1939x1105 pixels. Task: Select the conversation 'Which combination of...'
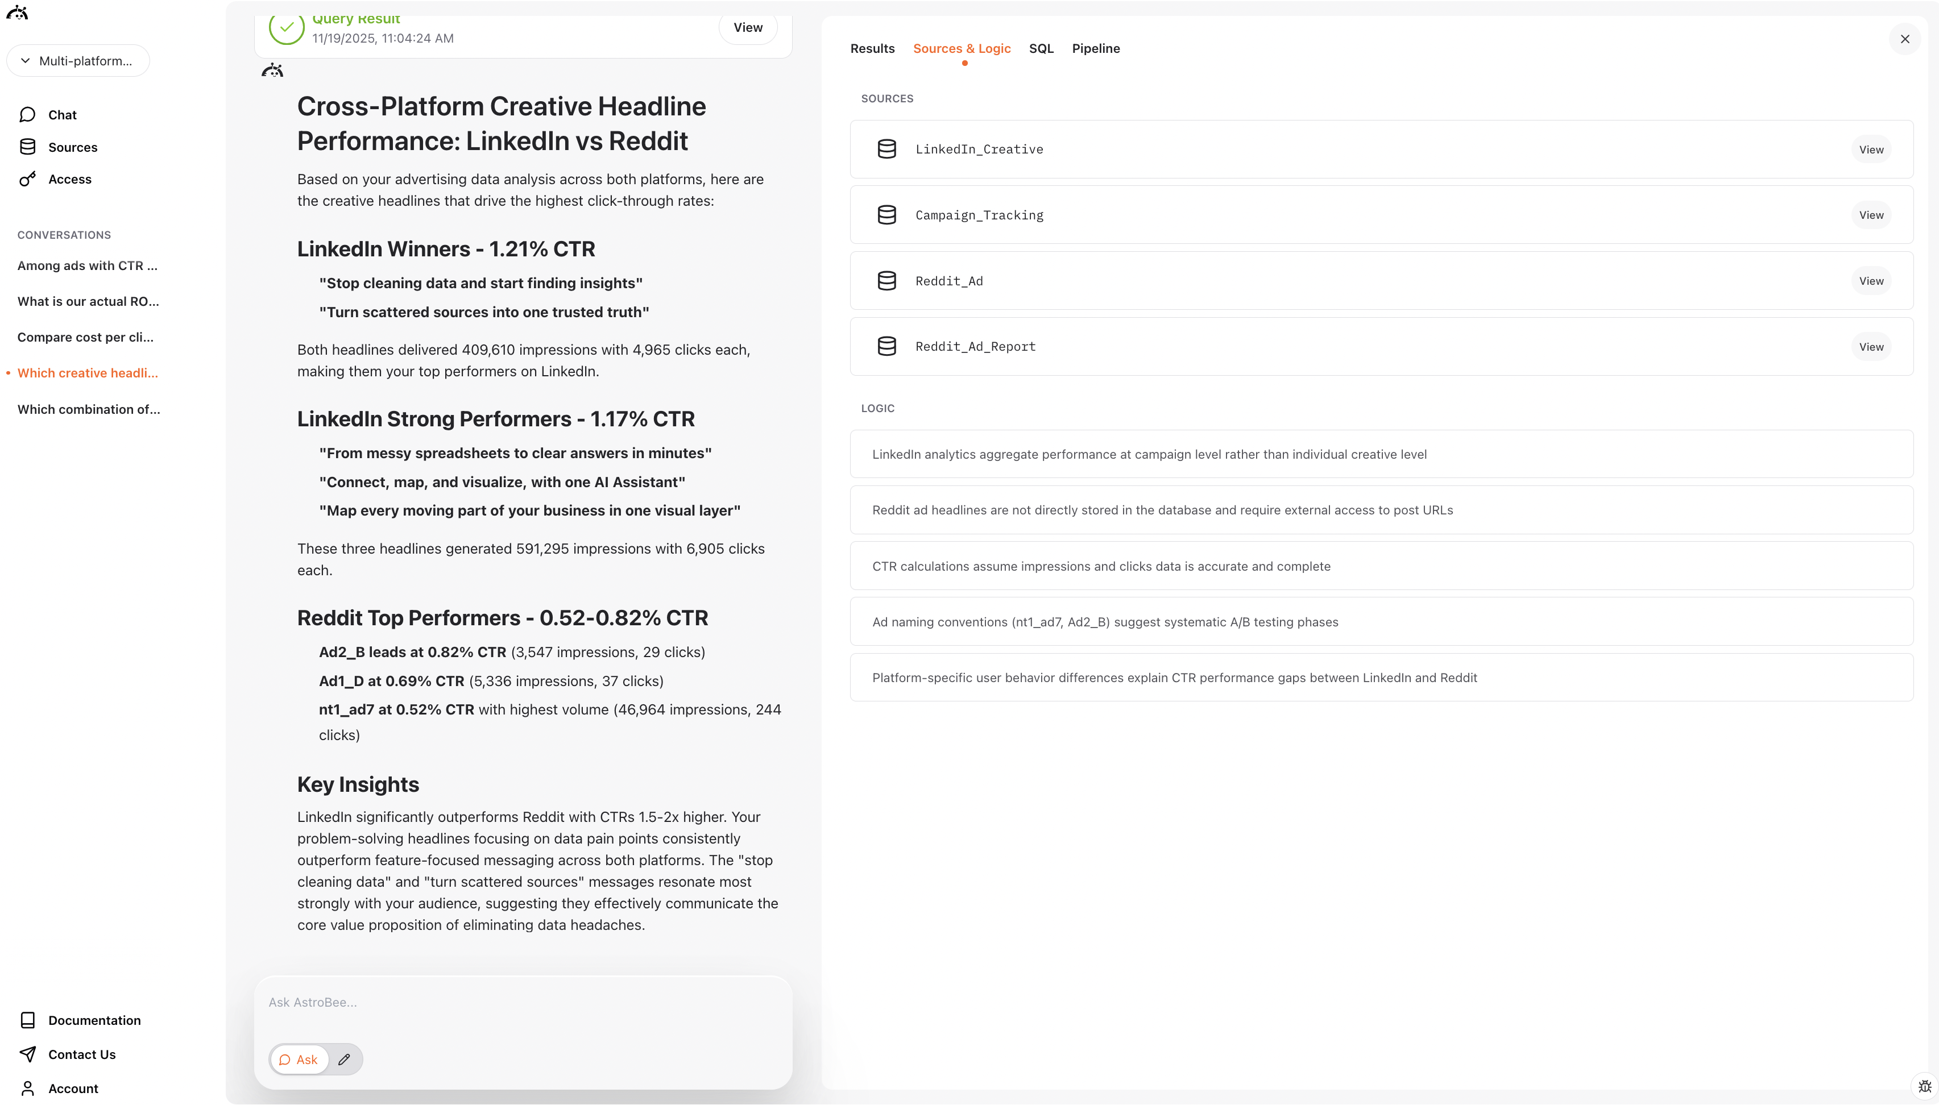[88, 409]
